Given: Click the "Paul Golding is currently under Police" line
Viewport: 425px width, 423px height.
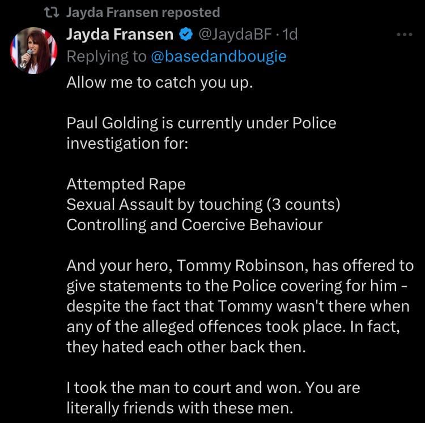Looking at the screenshot, I should click(x=201, y=123).
